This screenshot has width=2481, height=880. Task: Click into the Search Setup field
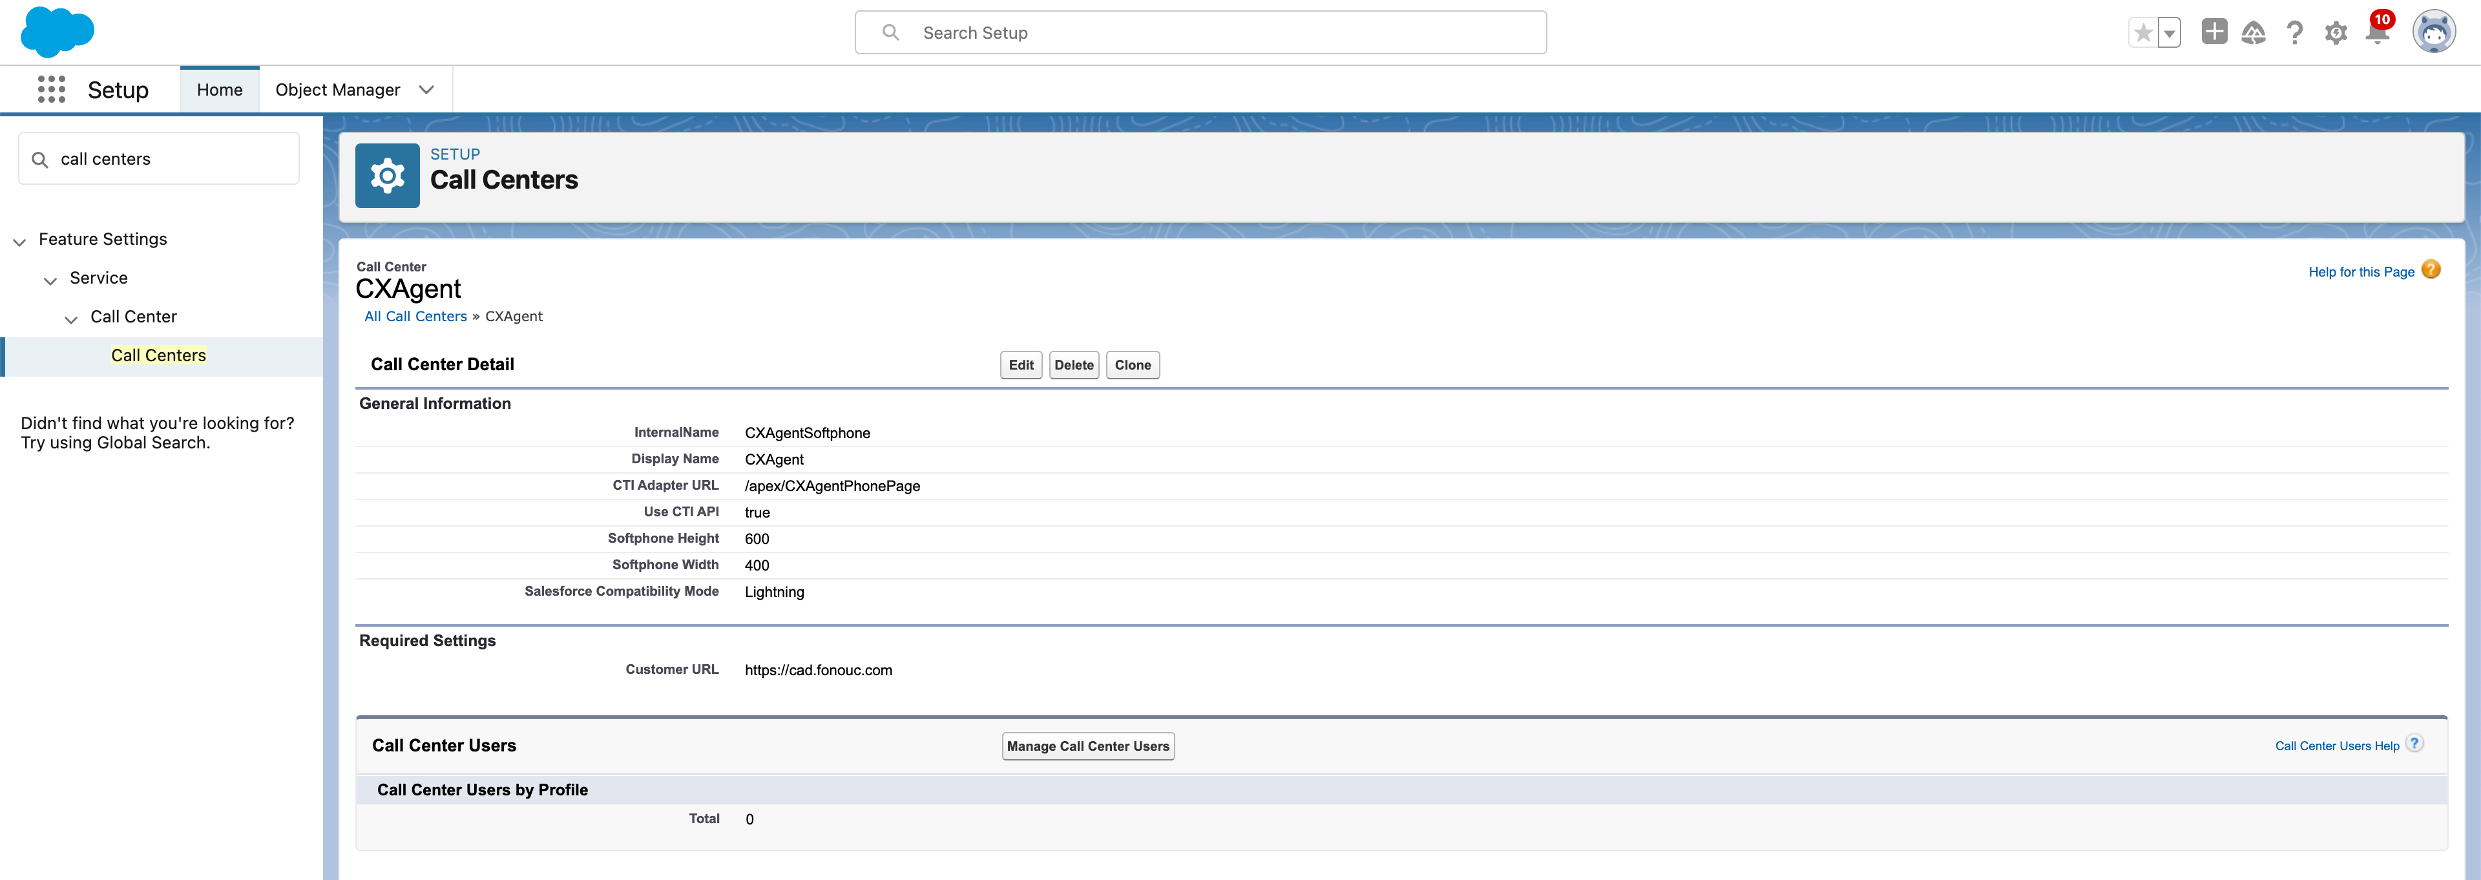pos(1200,33)
